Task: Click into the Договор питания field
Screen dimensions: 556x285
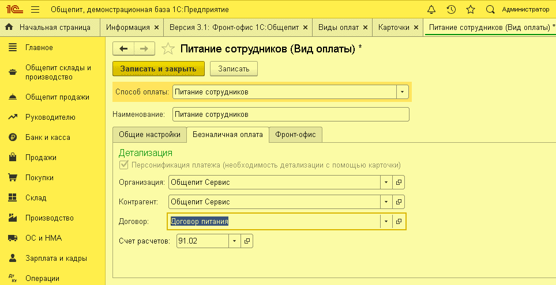Action: tap(274, 221)
